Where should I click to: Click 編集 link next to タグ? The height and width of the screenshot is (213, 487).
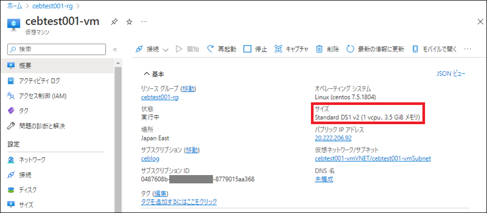tap(160, 194)
